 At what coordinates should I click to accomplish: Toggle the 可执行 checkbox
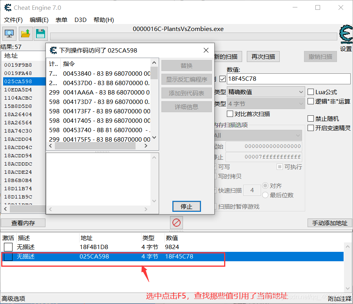tap(280, 167)
